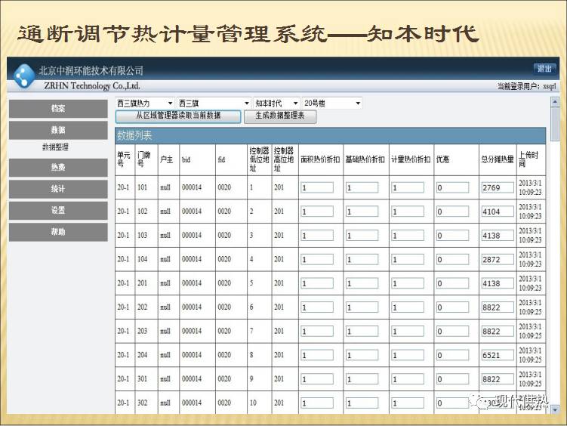Open the 20号楼 building dropdown
Screen dimensions: 567x426
(332, 103)
